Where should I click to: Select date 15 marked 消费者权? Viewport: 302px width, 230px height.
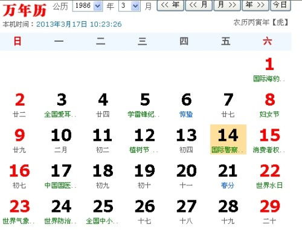pyautogui.click(x=269, y=140)
